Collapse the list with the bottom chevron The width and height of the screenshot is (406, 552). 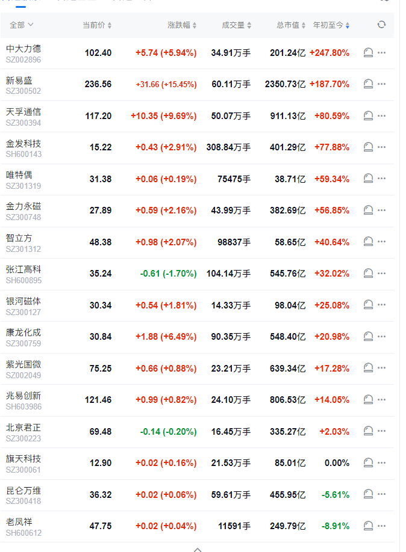coord(198,548)
